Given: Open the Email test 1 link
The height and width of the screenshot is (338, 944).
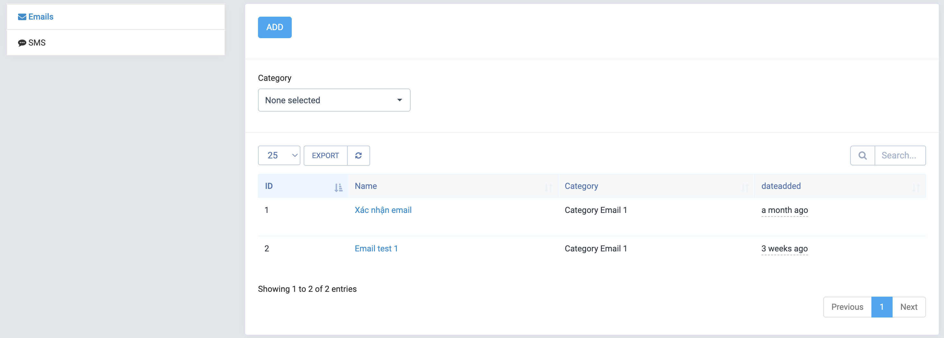Looking at the screenshot, I should point(376,249).
